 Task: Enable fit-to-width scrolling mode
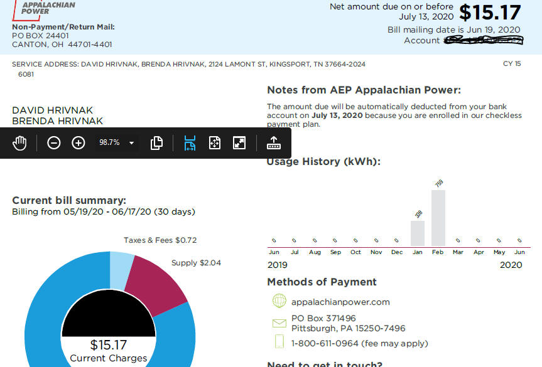click(190, 143)
